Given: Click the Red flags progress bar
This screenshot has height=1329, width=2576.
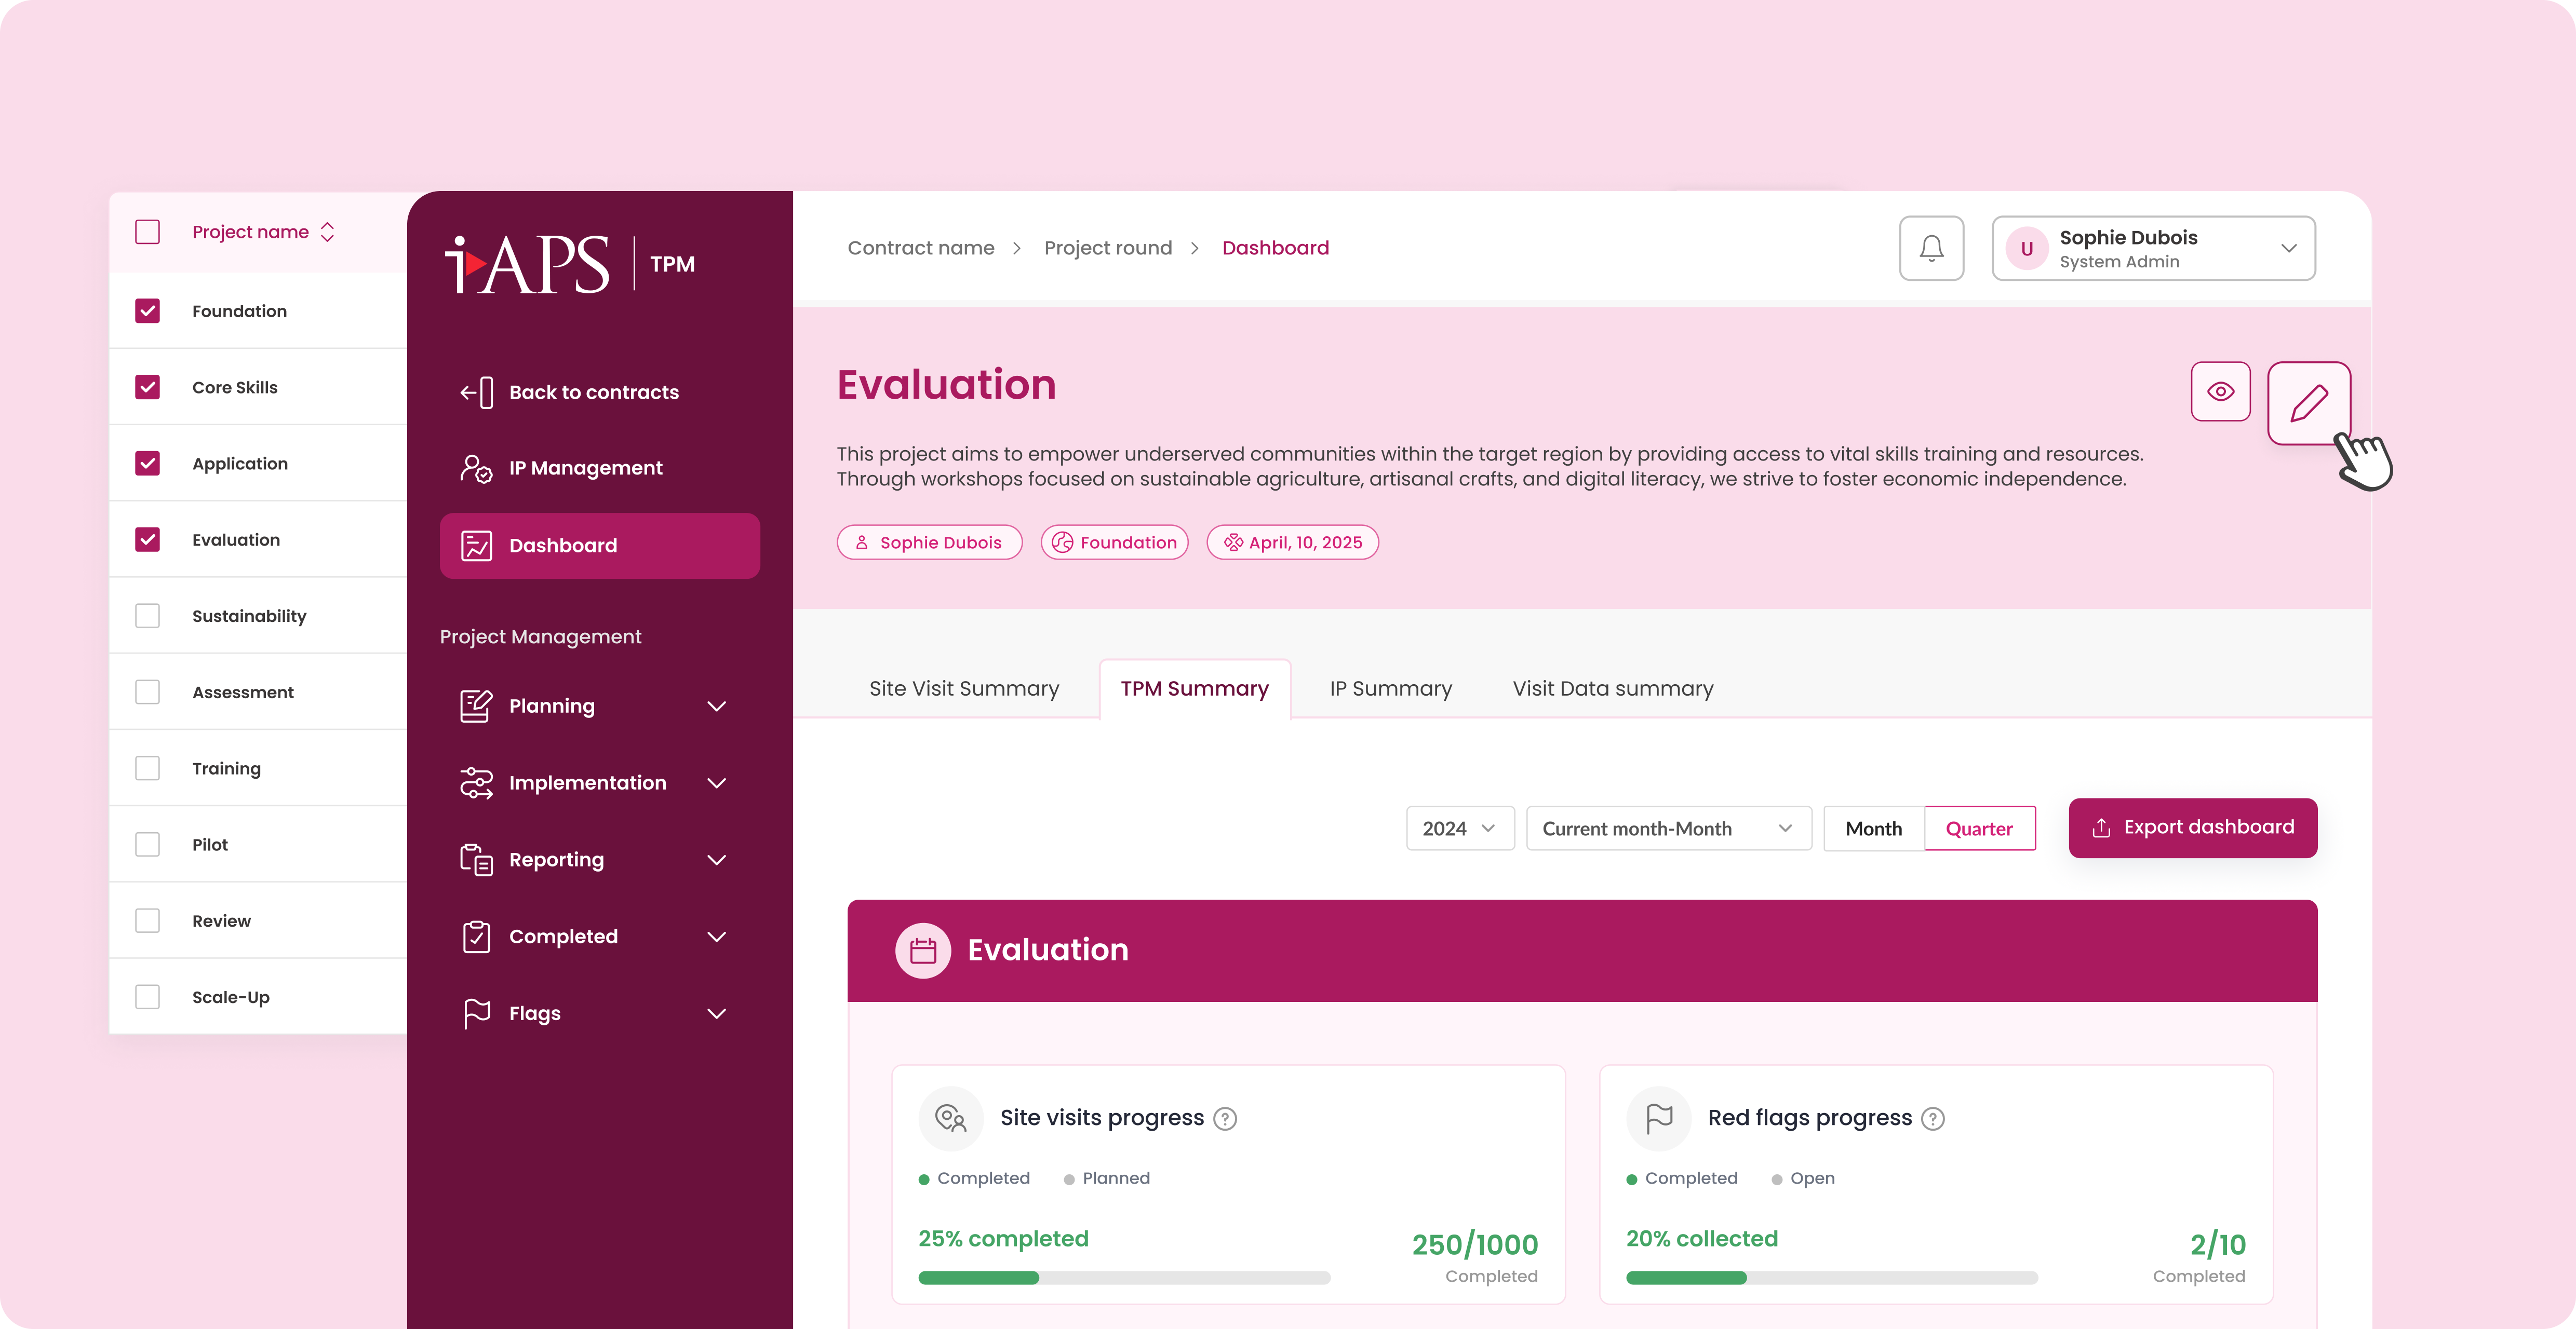Looking at the screenshot, I should click(1832, 1277).
